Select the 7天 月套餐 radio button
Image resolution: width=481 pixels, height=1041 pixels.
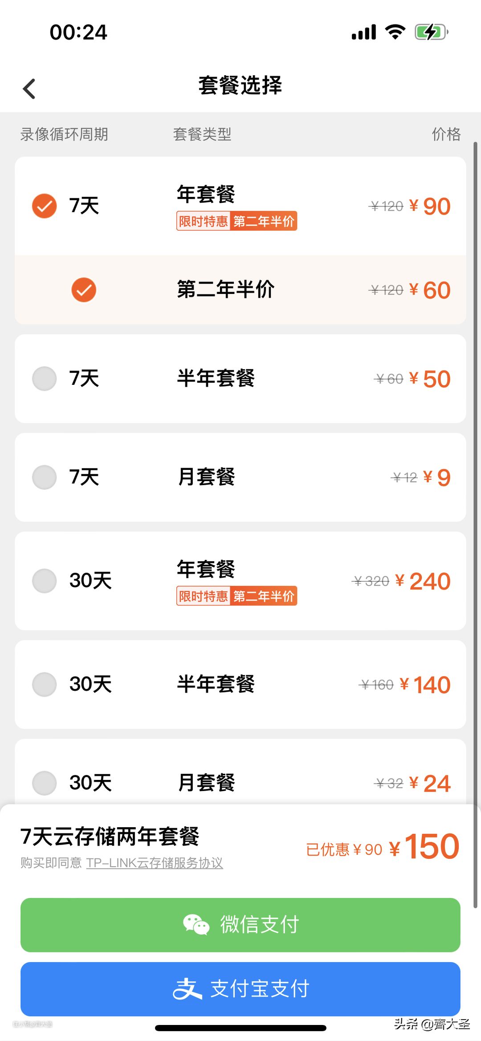click(x=45, y=477)
